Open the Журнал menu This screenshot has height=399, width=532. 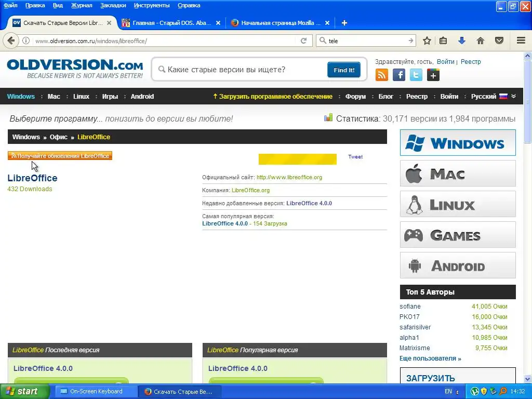pyautogui.click(x=82, y=5)
